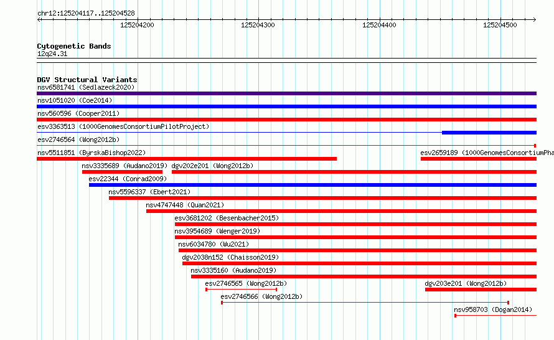Open esv22344 (Conrad2009) variant label
This screenshot has height=340, width=554.
pyautogui.click(x=128, y=179)
